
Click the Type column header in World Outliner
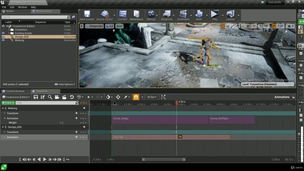click(67, 22)
